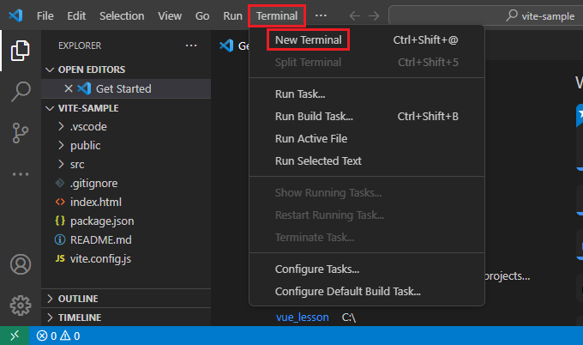Click the search magnifier in command center
The height and width of the screenshot is (345, 583).
512,15
